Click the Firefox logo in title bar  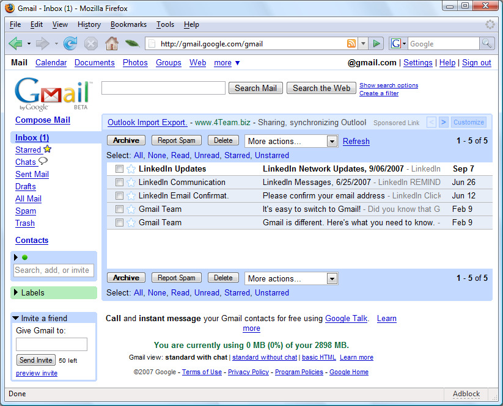pos(10,8)
